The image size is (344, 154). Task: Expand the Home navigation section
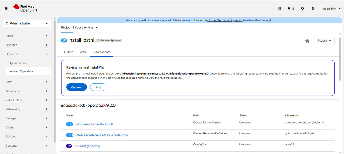pos(27,36)
